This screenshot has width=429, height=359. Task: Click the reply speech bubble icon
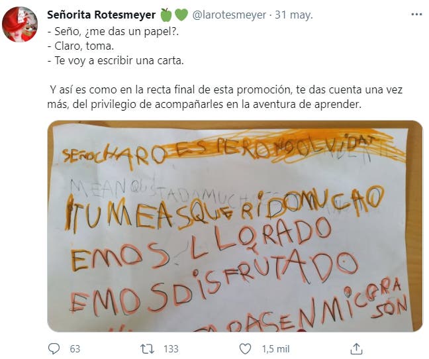click(x=54, y=348)
